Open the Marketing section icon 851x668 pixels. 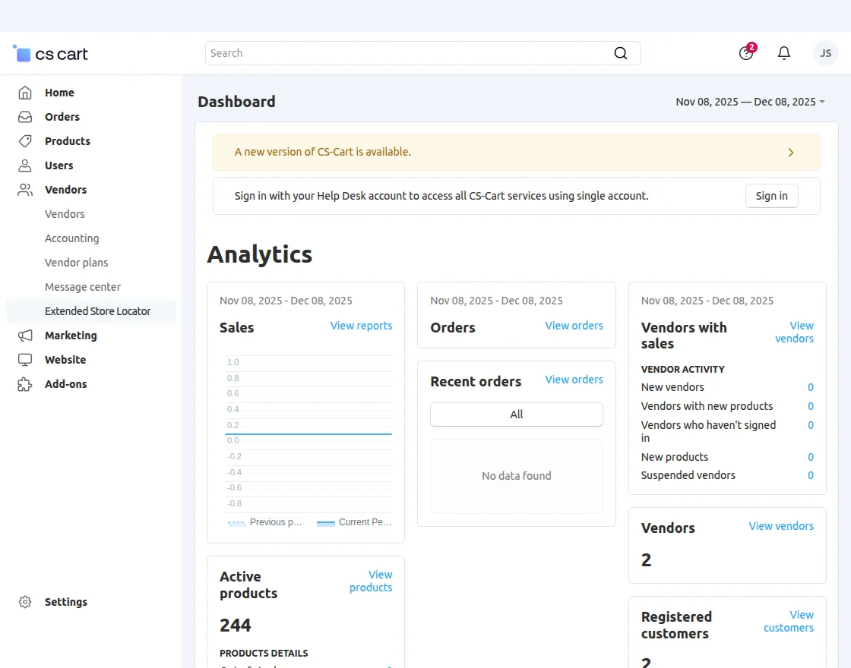(x=26, y=335)
